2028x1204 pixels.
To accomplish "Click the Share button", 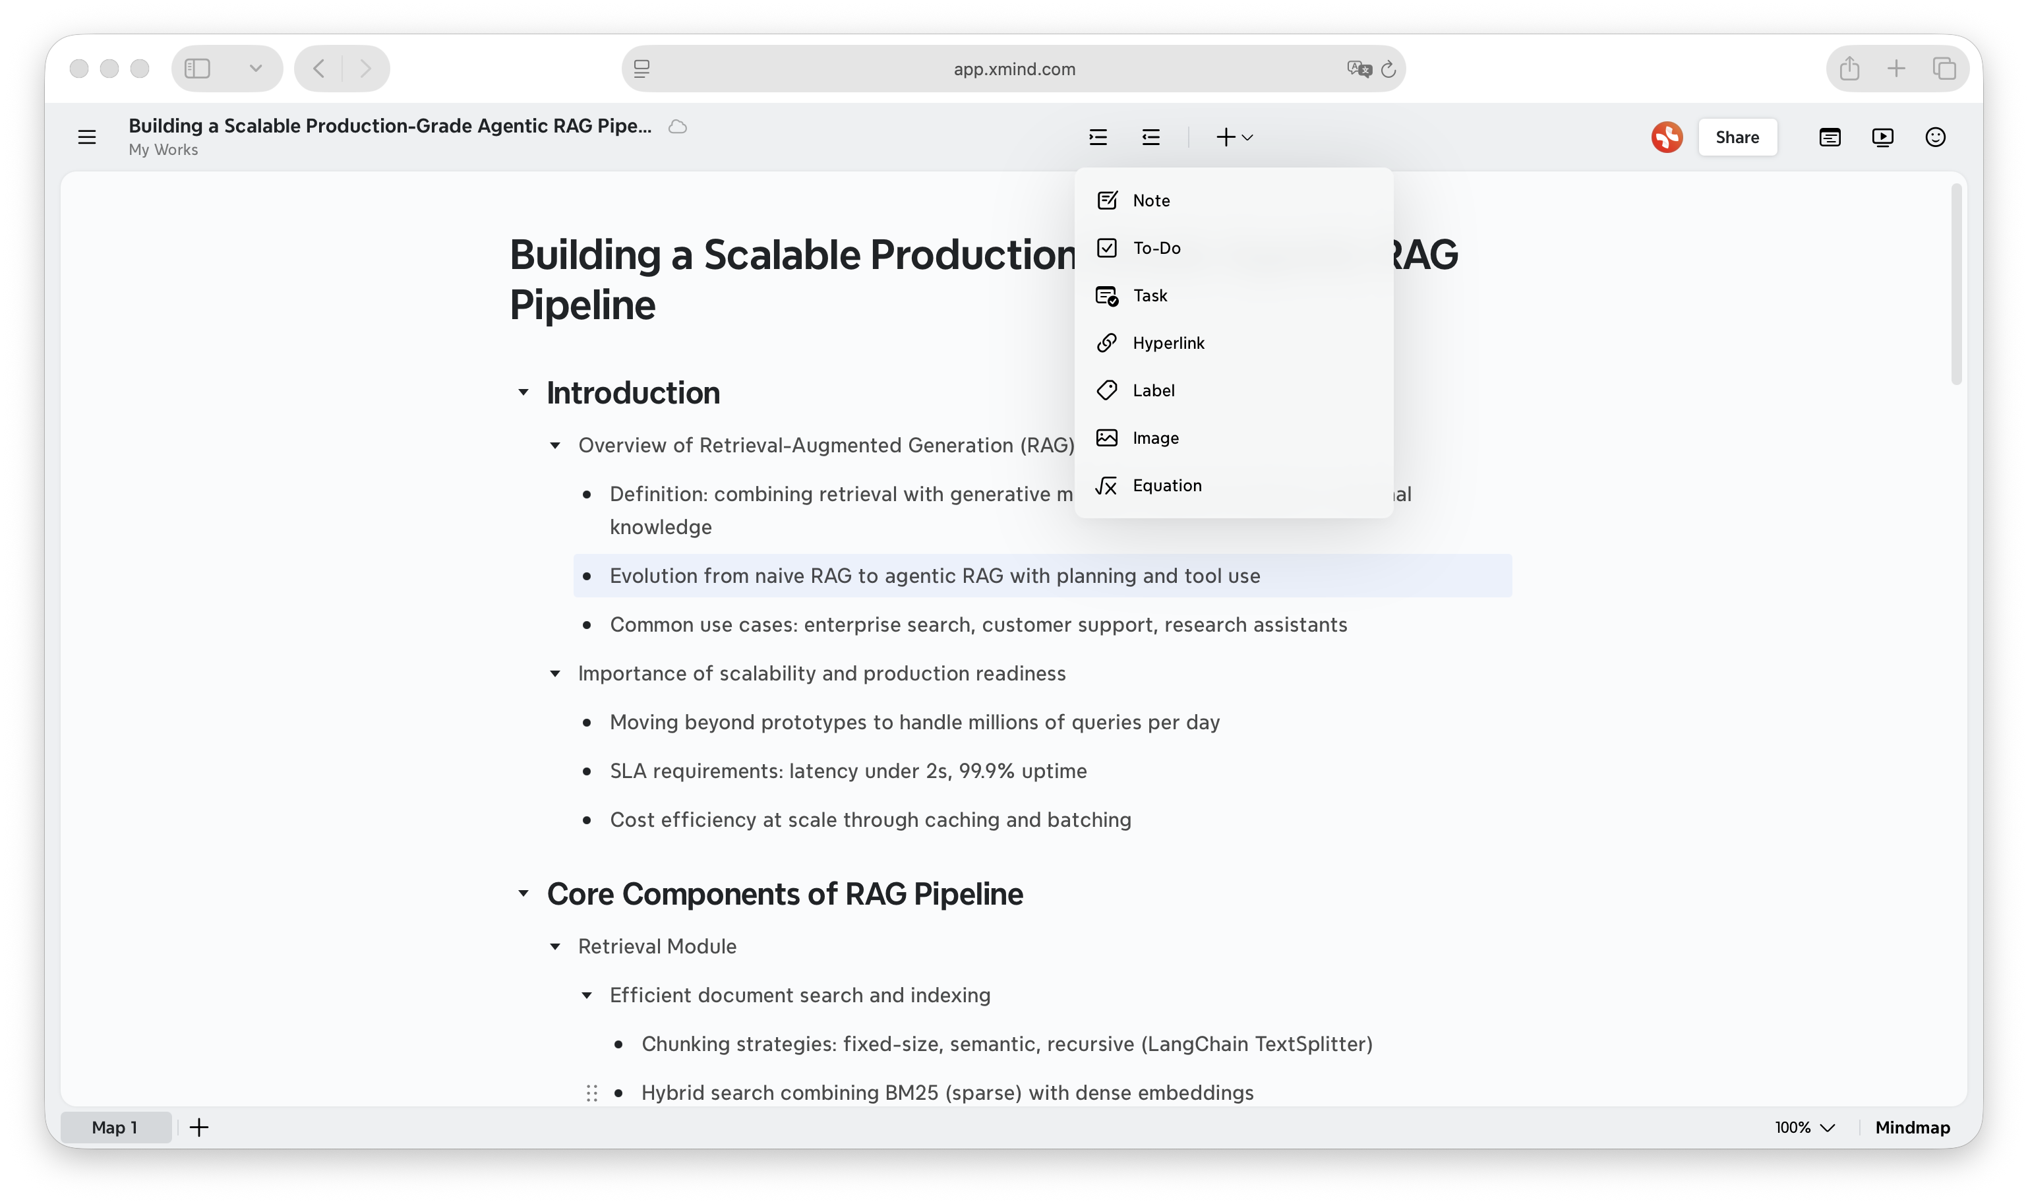I will [1737, 137].
